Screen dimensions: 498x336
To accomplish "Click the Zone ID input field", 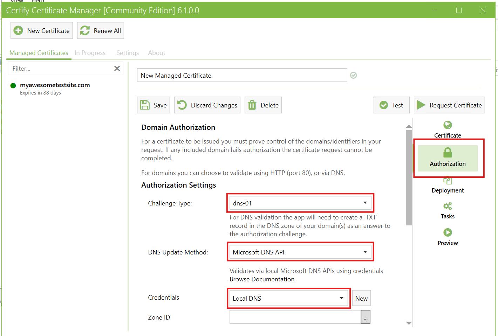I will [x=295, y=317].
